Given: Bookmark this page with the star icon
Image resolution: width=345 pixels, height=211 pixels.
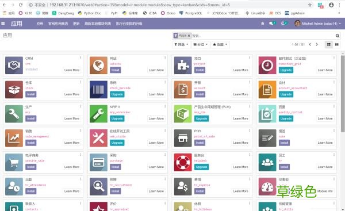Looking at the screenshot, I should (310, 5).
